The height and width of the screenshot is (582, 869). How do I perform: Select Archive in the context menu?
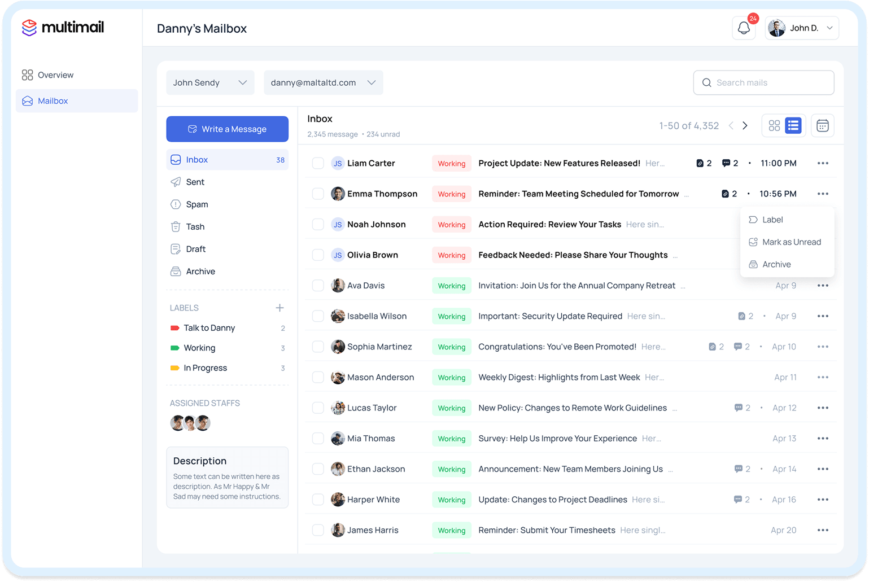pos(776,264)
